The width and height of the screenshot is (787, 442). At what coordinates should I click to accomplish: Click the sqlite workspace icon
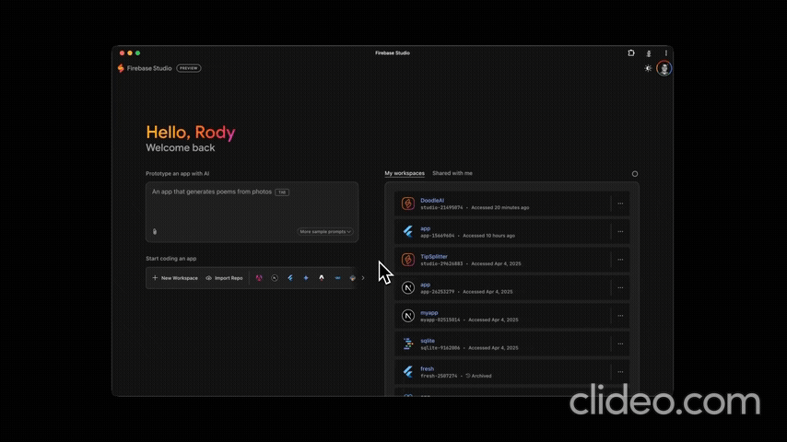click(408, 343)
